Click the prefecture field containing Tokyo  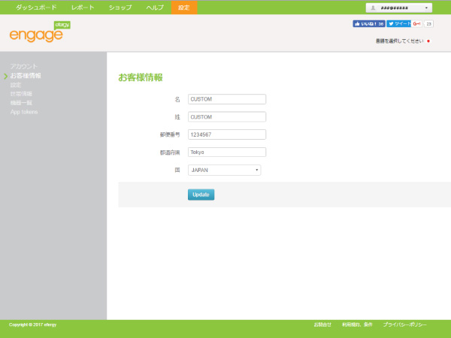click(x=227, y=152)
